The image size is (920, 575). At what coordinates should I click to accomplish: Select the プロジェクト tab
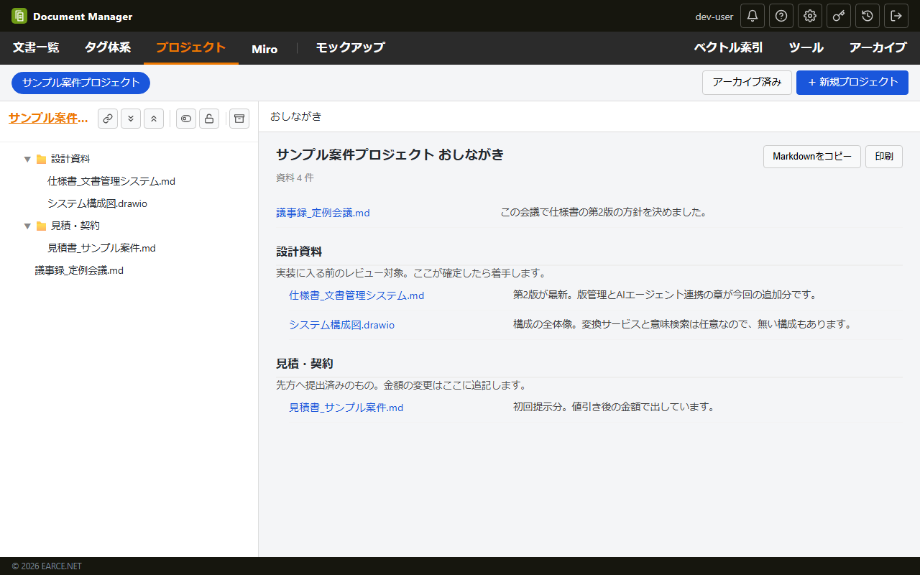point(191,48)
